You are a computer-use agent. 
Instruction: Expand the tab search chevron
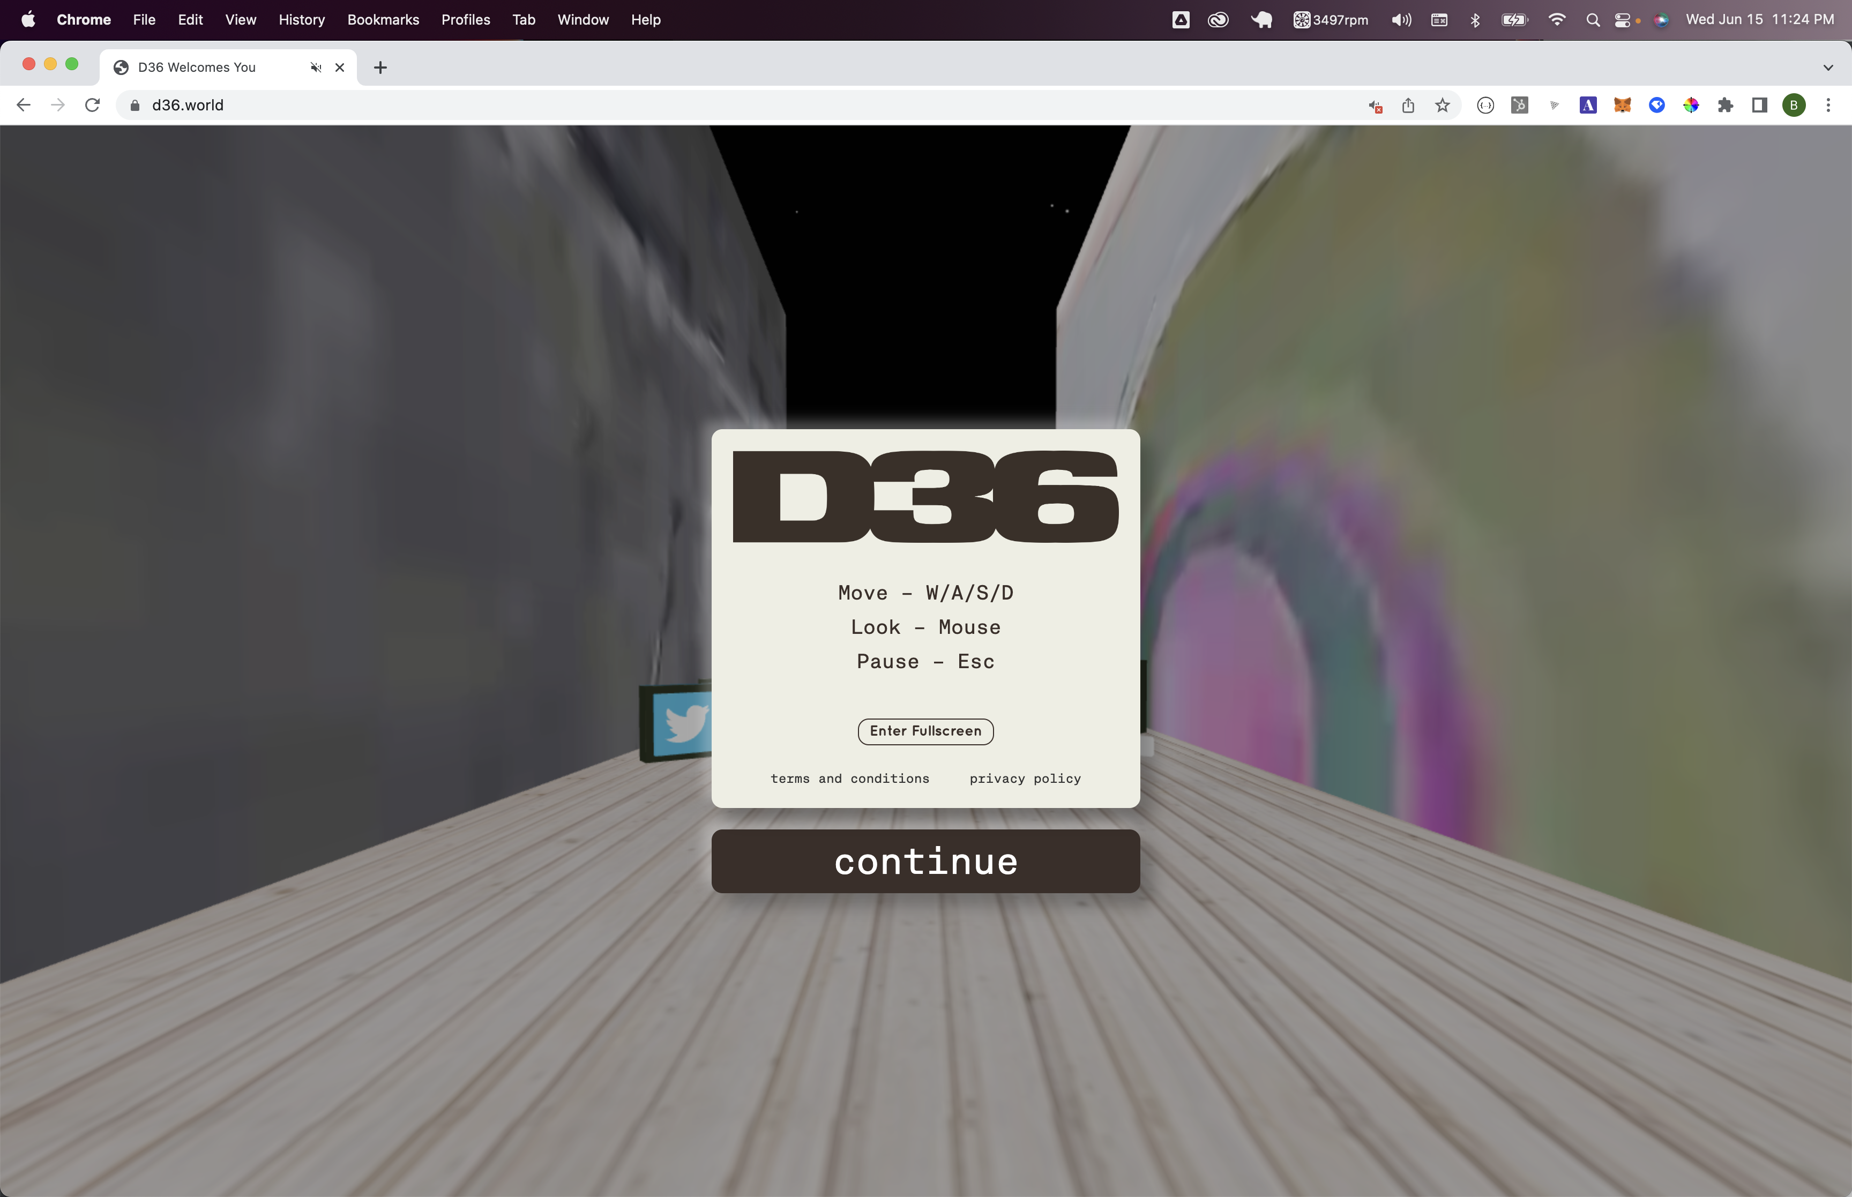[x=1827, y=68]
